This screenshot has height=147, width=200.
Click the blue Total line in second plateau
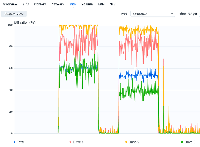pyautogui.click(x=139, y=75)
